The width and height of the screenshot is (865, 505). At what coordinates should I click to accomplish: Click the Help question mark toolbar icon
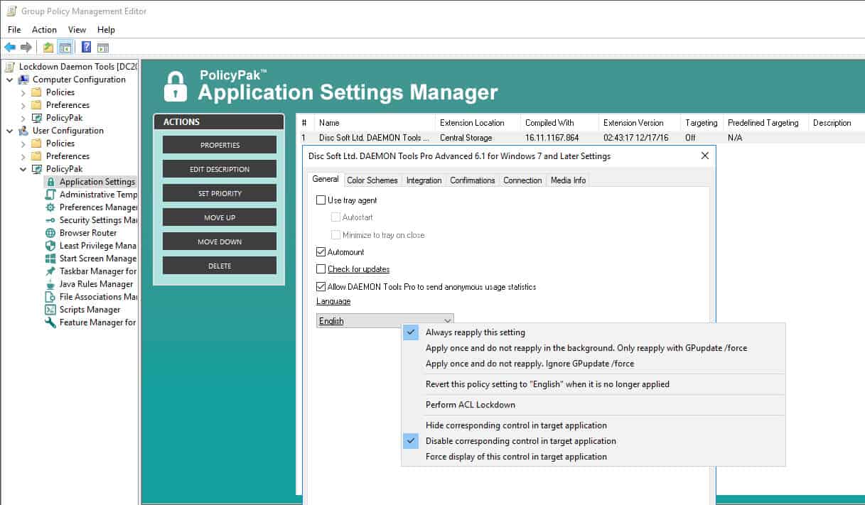point(86,48)
